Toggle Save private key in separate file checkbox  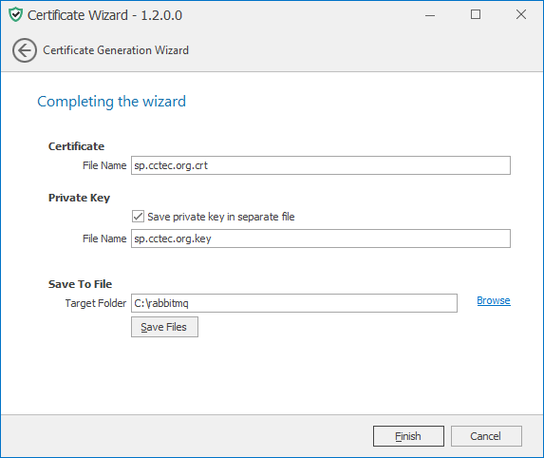click(x=138, y=217)
